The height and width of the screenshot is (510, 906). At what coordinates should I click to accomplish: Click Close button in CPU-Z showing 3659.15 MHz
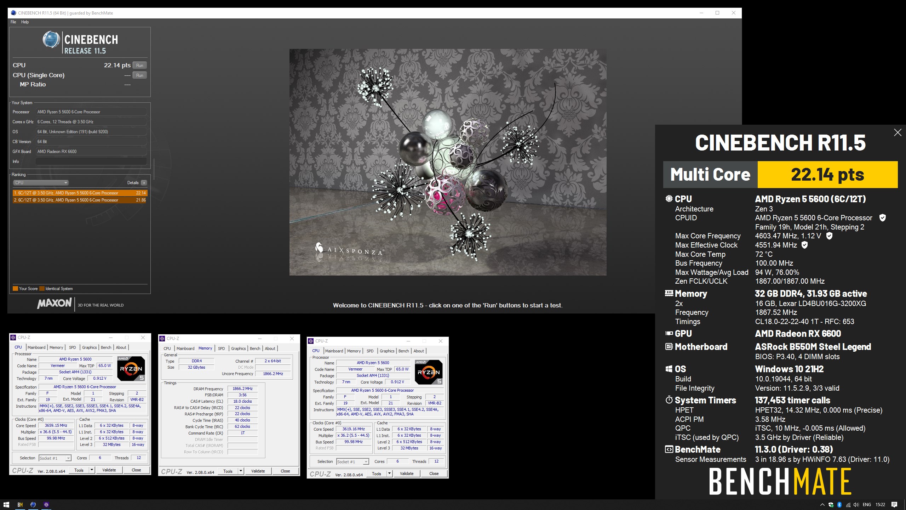tap(136, 470)
